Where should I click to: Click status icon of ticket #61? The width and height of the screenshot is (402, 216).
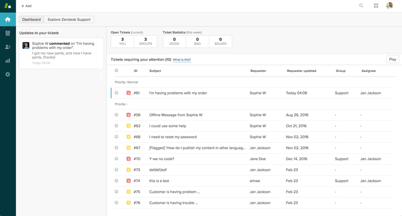tap(128, 93)
